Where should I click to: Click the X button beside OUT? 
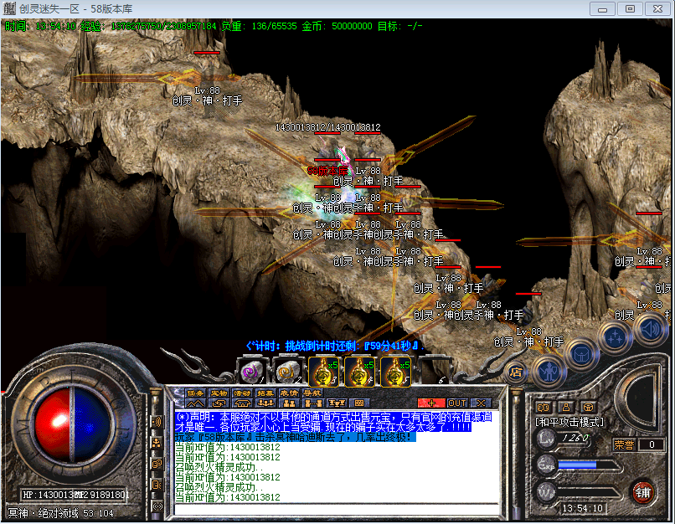coord(481,403)
